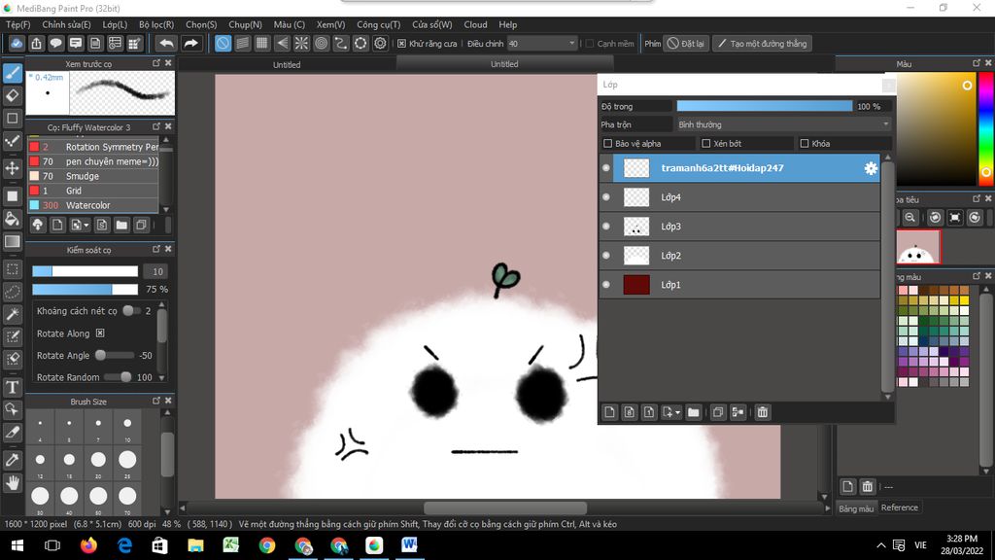
Task: Hide the Lớp3 layer
Action: point(606,227)
